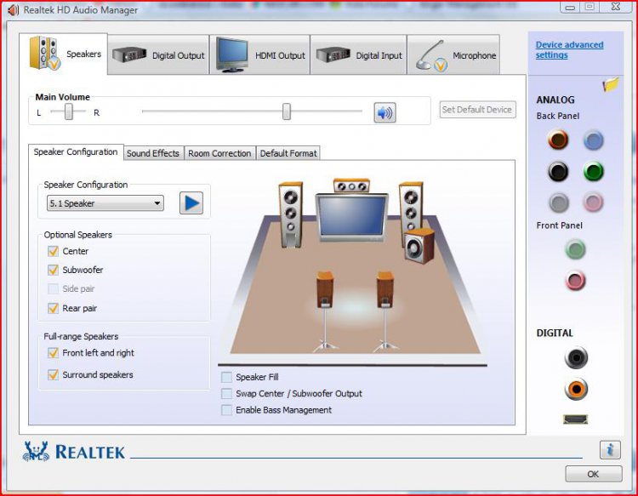Click the pink front panel jack
The width and height of the screenshot is (638, 496).
click(575, 281)
